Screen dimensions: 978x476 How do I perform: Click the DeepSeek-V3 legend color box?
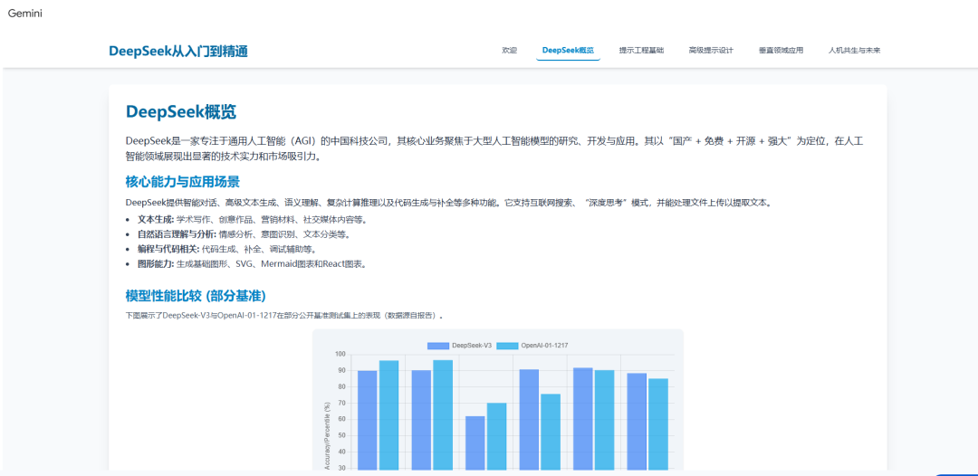tap(438, 346)
